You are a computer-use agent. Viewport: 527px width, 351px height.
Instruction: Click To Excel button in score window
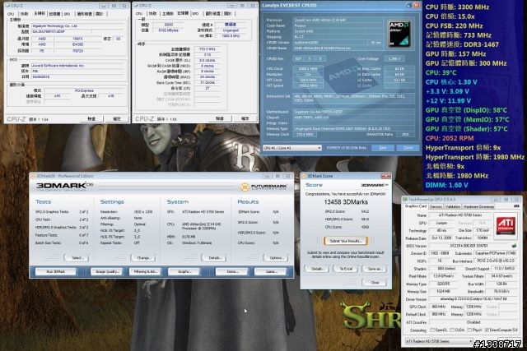coord(346,269)
